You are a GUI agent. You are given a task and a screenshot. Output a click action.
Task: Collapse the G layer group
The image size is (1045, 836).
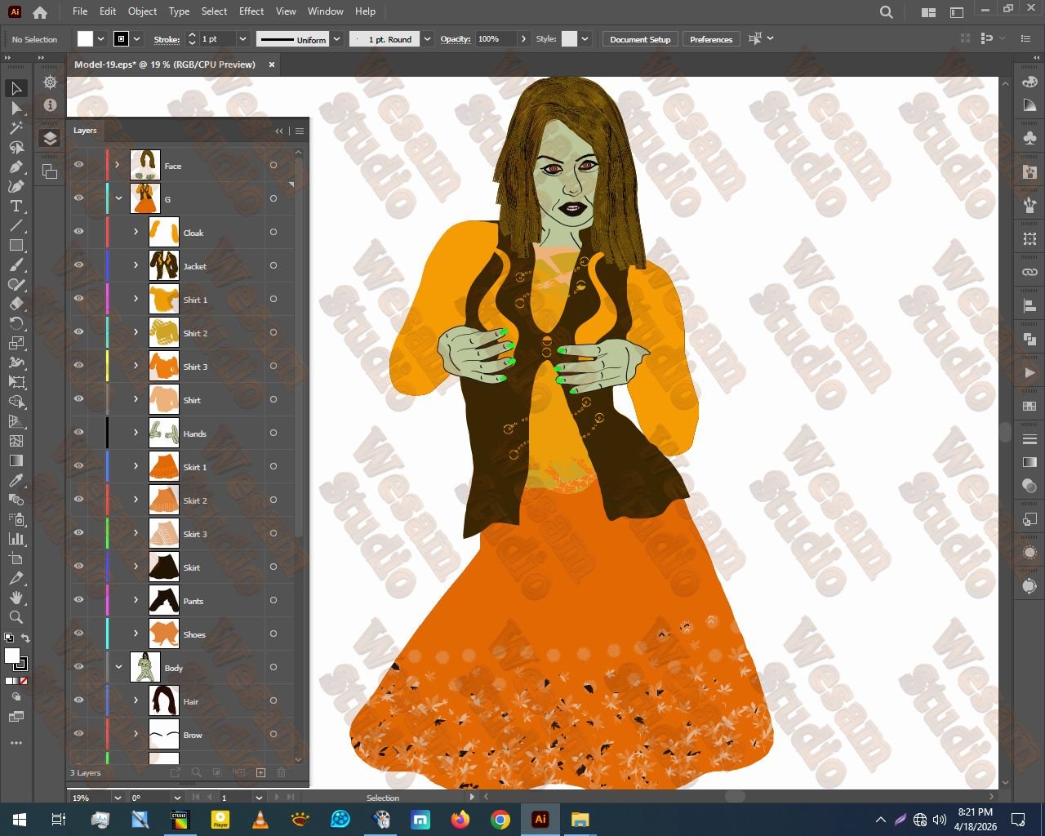[118, 198]
